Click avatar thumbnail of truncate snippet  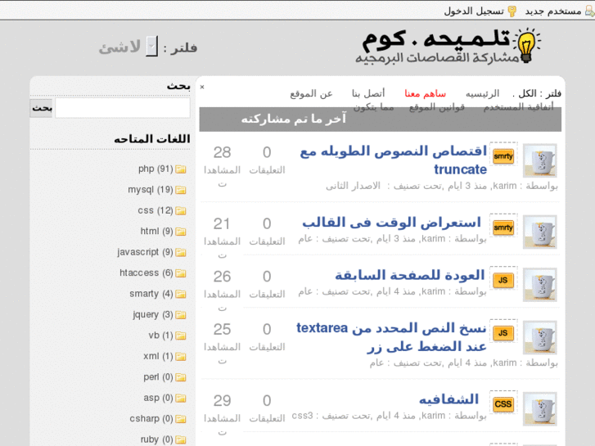point(540,160)
